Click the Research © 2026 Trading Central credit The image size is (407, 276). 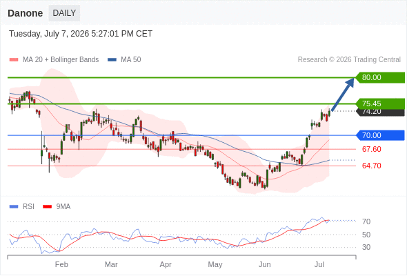349,60
